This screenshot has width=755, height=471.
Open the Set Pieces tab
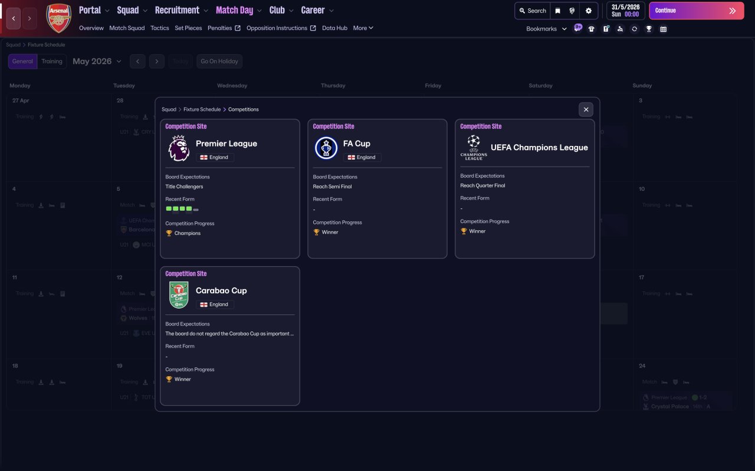pos(188,28)
